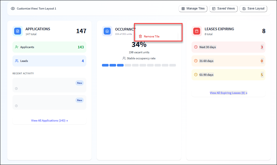Image resolution: width=277 pixels, height=165 pixels.
Task: Open the Manage Tiles button
Action: [x=193, y=9]
